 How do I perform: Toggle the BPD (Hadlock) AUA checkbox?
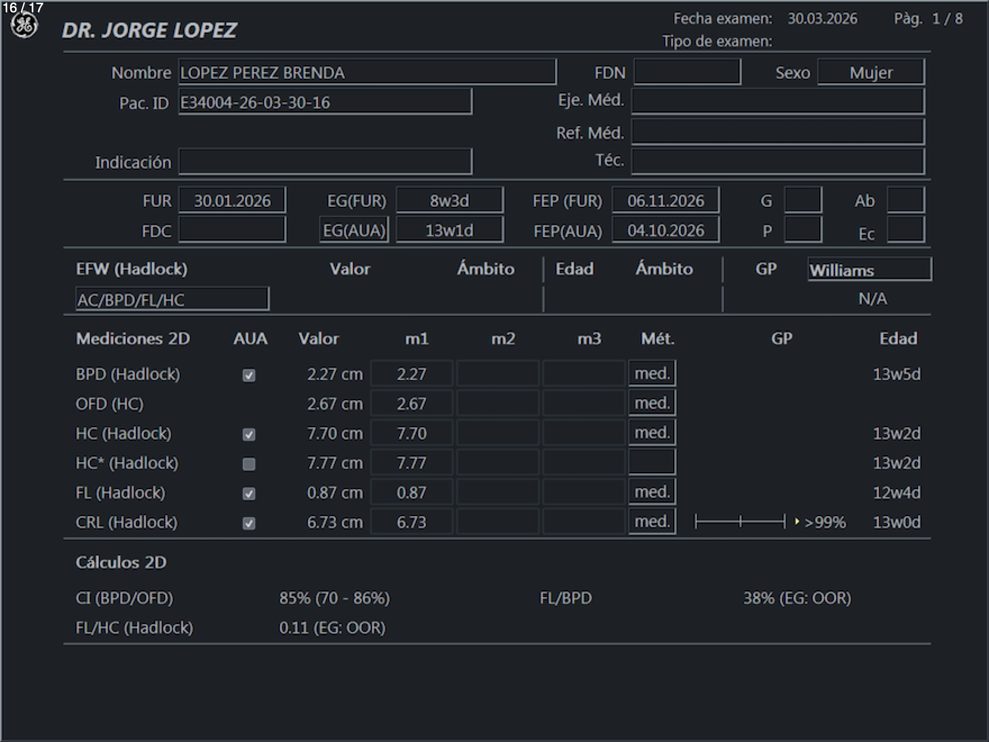(249, 375)
